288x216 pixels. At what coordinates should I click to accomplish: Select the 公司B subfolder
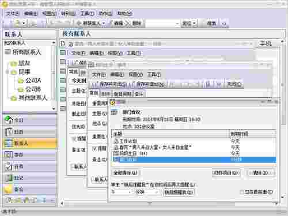33,89
